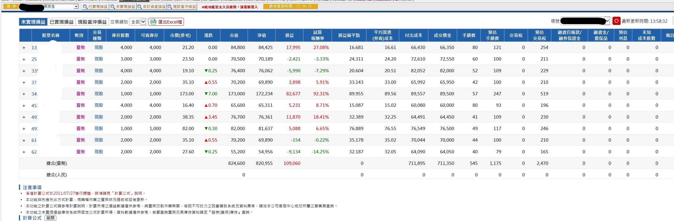Click the 試算報酬率 column header
674x221 pixels.
point(317,35)
